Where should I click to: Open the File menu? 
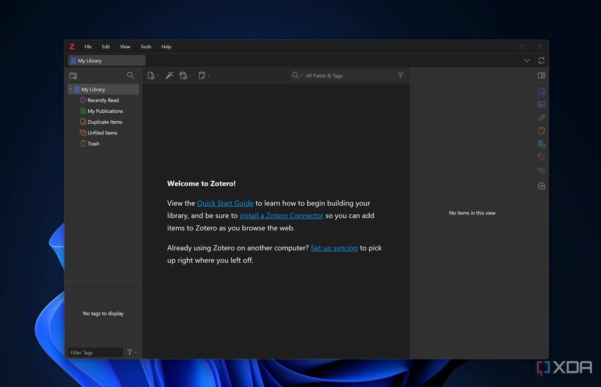click(x=88, y=47)
